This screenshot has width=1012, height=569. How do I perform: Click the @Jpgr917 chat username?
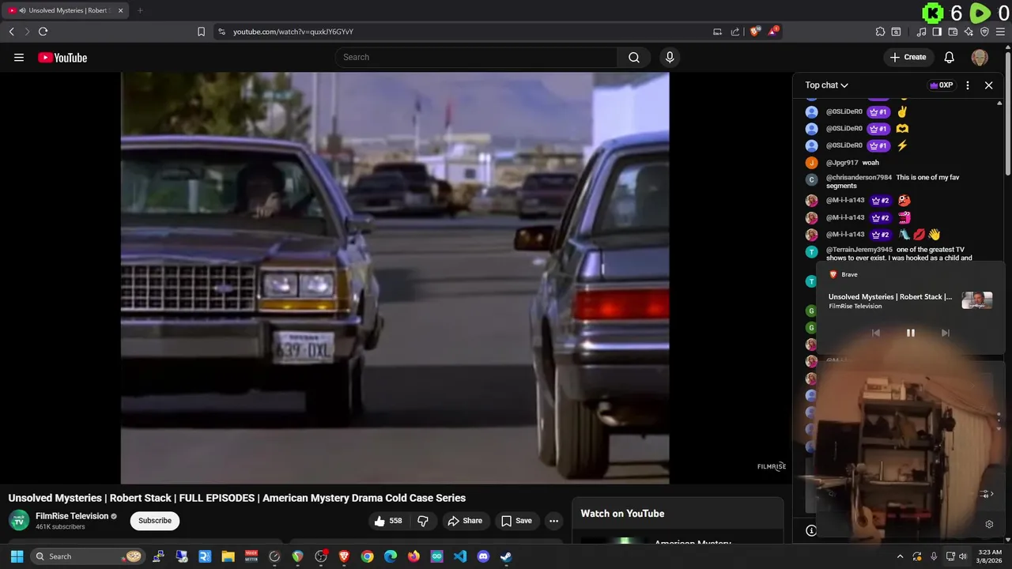(842, 163)
